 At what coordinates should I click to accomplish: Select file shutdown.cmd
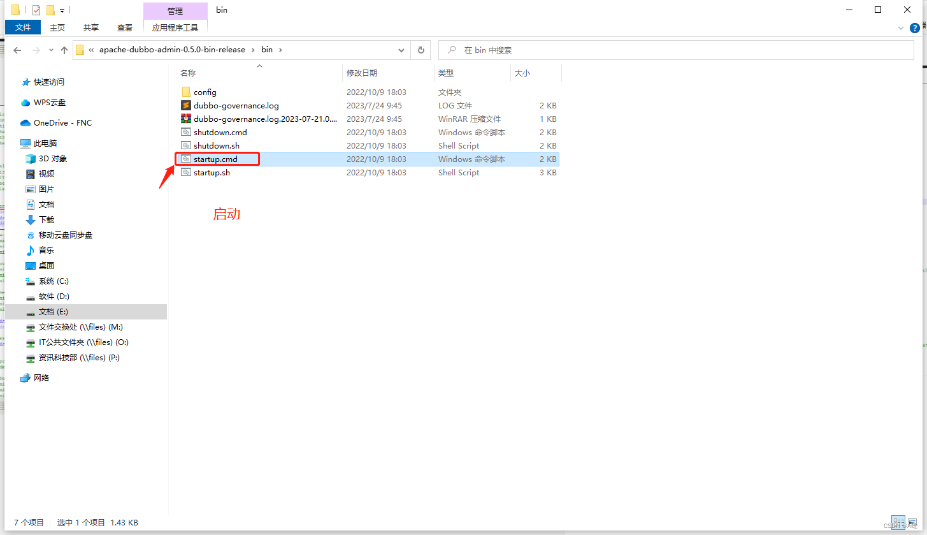220,132
